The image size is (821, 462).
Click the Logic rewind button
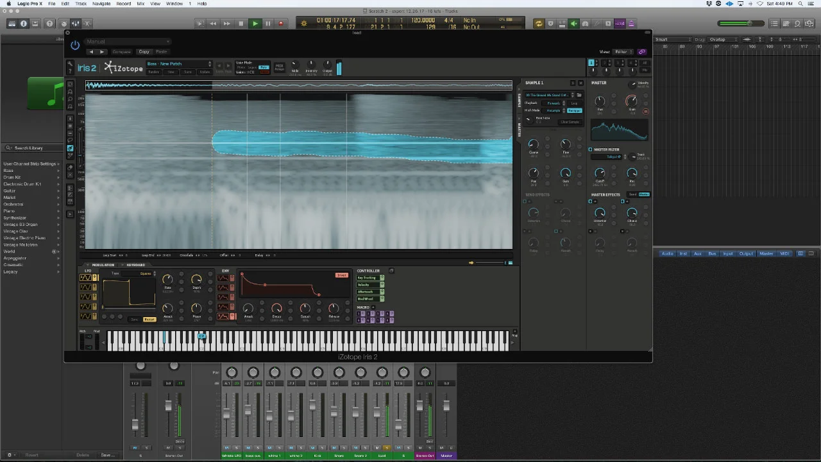point(213,24)
